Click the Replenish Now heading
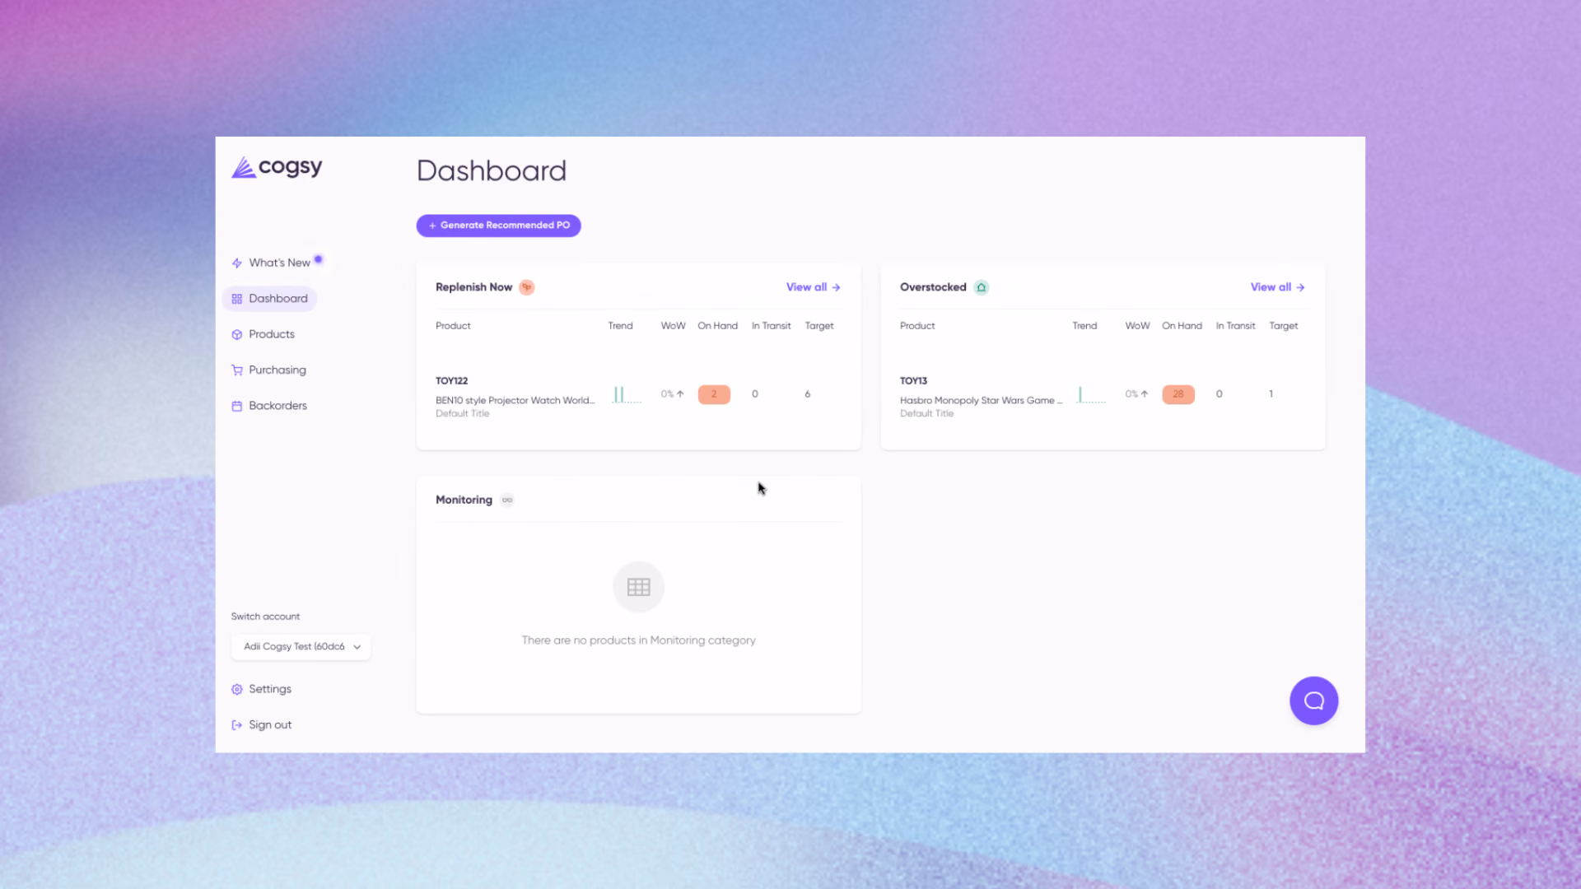This screenshot has width=1581, height=889. [473, 287]
